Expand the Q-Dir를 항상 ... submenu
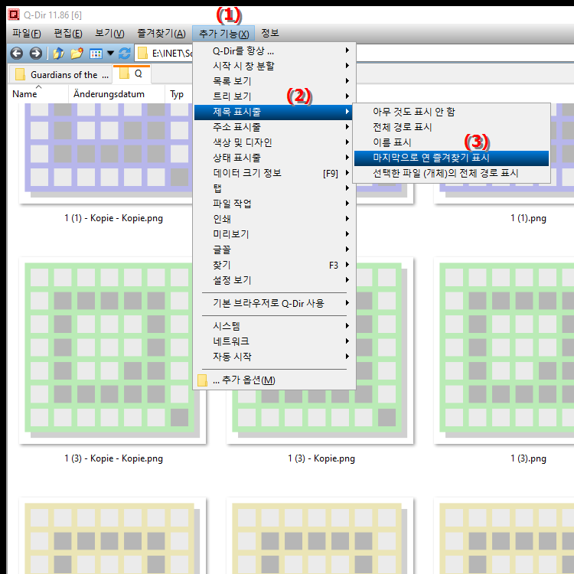 point(274,51)
